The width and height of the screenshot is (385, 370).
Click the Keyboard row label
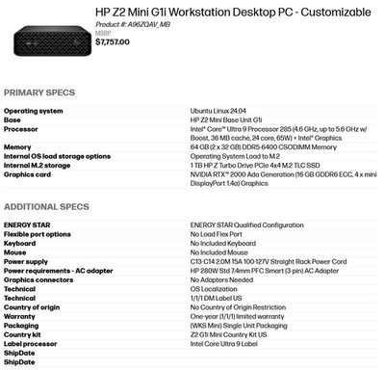19,244
